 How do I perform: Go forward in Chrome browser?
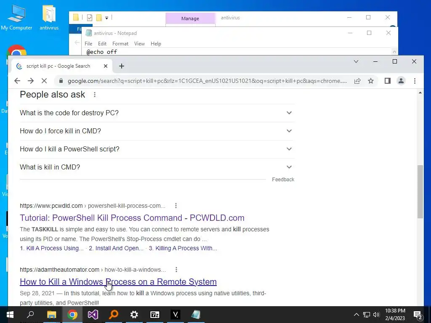tap(30, 81)
